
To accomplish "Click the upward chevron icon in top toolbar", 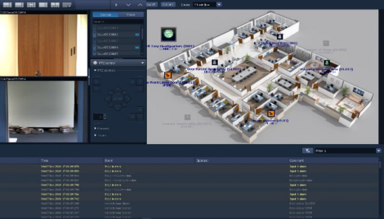I will coord(140,5).
